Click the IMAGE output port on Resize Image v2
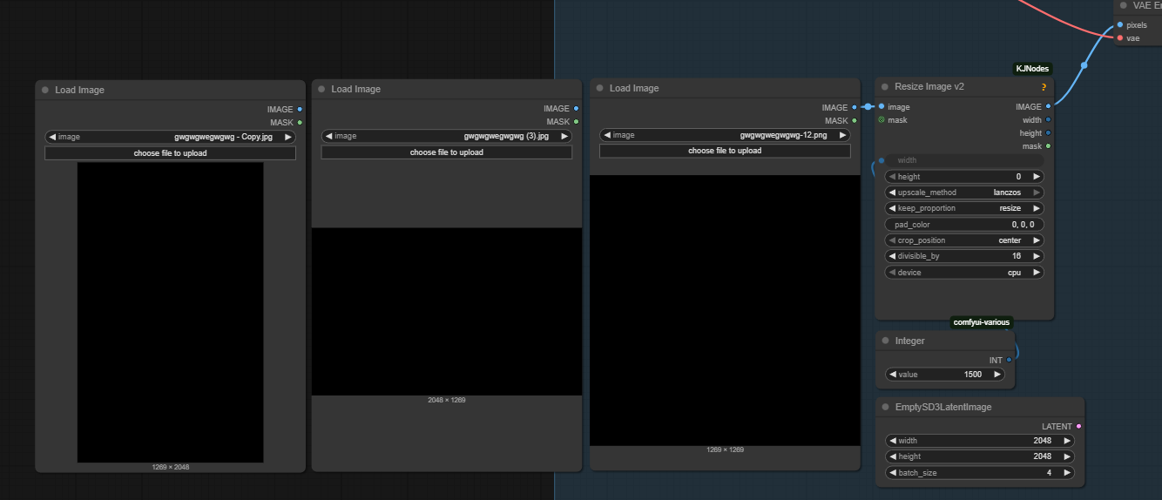This screenshot has height=500, width=1162. coord(1048,106)
